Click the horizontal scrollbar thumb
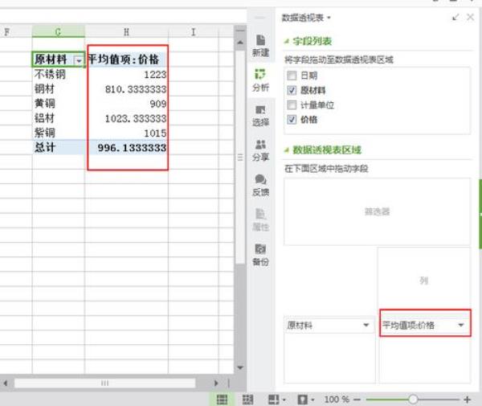The height and width of the screenshot is (406, 482). 104,383
